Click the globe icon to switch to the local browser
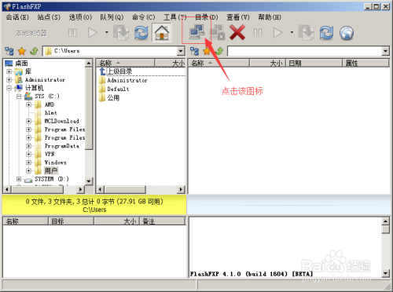 [x=347, y=33]
